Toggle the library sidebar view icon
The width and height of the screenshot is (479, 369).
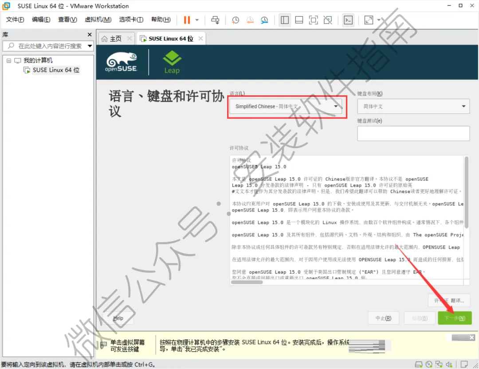click(x=285, y=20)
